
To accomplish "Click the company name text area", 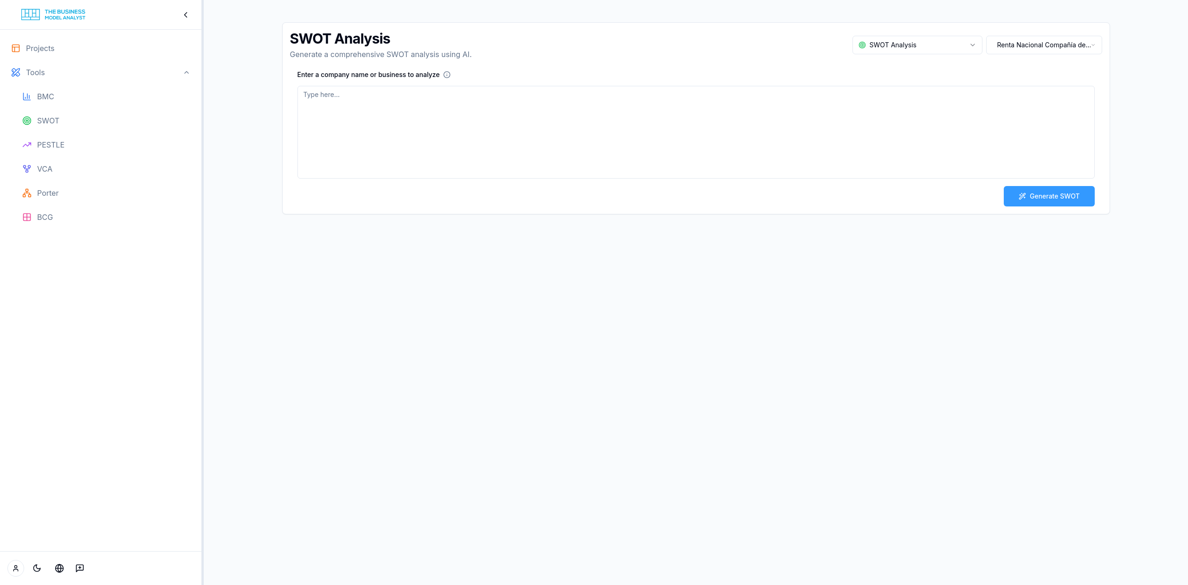I will [696, 132].
